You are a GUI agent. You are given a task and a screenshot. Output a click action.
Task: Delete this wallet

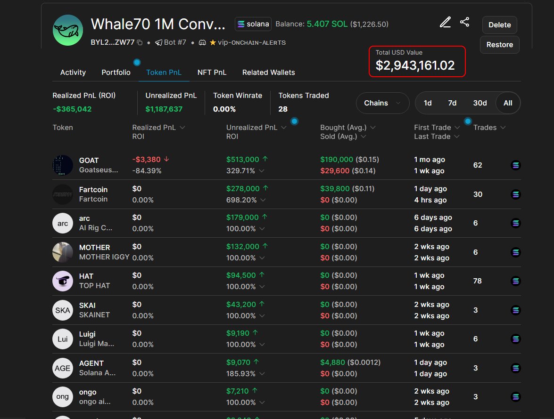(x=500, y=24)
